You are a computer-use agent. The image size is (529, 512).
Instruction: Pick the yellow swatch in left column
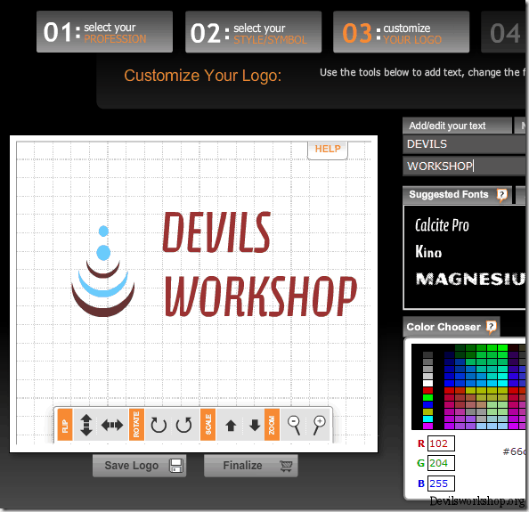pyautogui.click(x=427, y=411)
